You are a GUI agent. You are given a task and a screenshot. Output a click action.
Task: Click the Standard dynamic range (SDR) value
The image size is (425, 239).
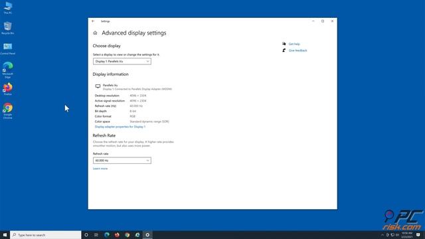(x=149, y=121)
